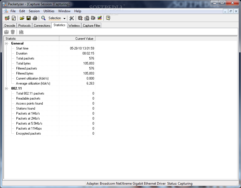Select the Stations found row
This screenshot has width=241, height=188.
tap(49, 108)
